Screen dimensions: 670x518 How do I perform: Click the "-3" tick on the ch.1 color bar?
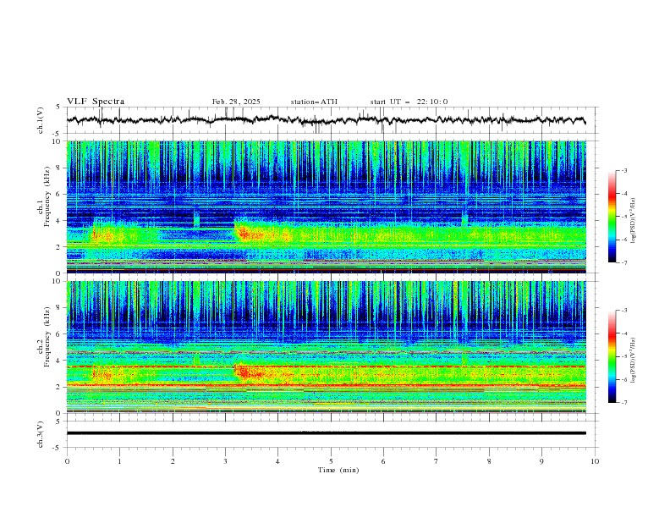pos(623,170)
